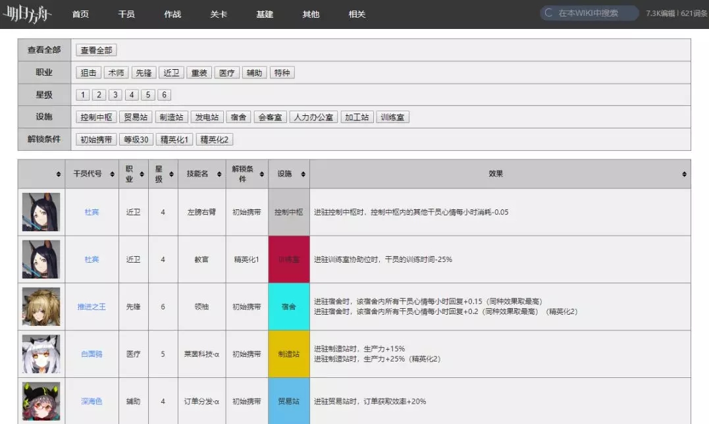This screenshot has height=424, width=709.
Task: Filter by 制造站 facility button
Action: click(x=171, y=117)
